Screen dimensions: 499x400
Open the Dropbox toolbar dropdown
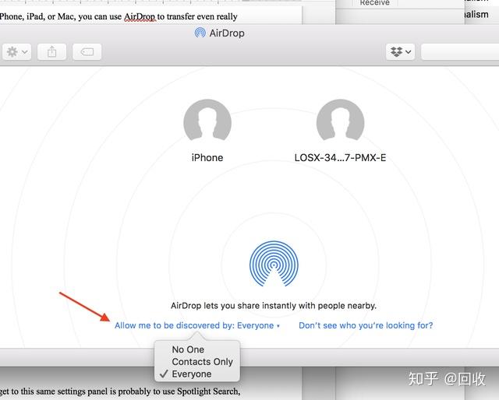[x=400, y=52]
